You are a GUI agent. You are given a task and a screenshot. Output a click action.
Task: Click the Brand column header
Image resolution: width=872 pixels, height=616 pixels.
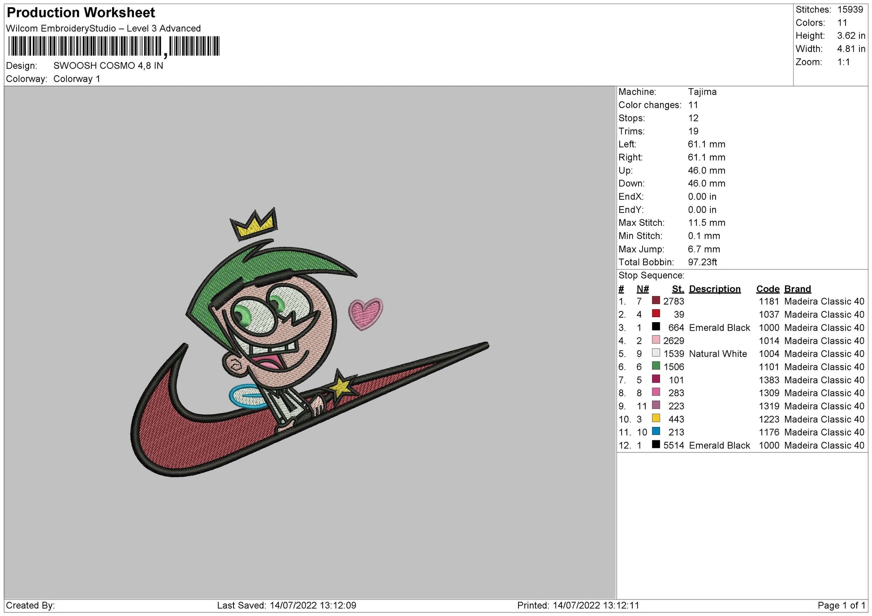click(797, 289)
